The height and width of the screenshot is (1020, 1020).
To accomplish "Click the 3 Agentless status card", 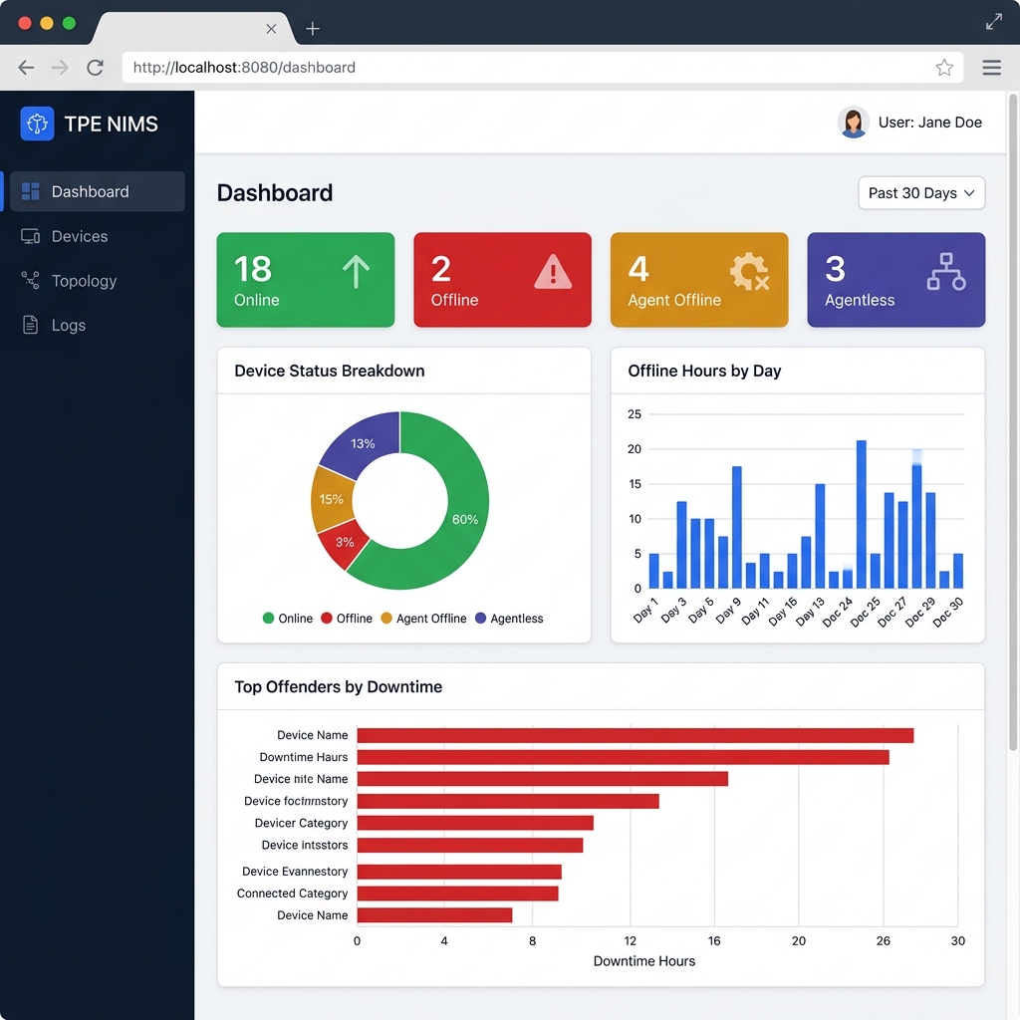I will pos(895,280).
